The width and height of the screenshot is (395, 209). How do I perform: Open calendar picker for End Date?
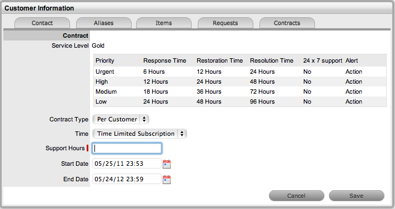[167, 180]
